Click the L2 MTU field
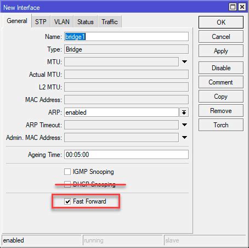The width and height of the screenshot is (249, 248). coord(126,87)
